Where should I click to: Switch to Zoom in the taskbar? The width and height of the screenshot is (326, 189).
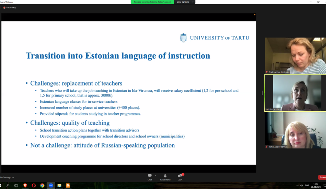[51, 186]
